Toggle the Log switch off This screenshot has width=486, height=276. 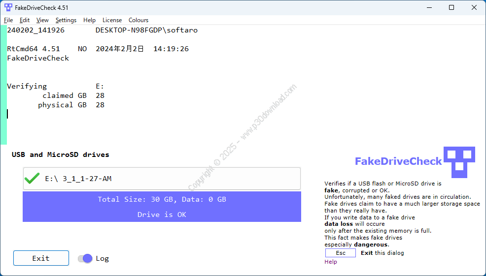(85, 258)
